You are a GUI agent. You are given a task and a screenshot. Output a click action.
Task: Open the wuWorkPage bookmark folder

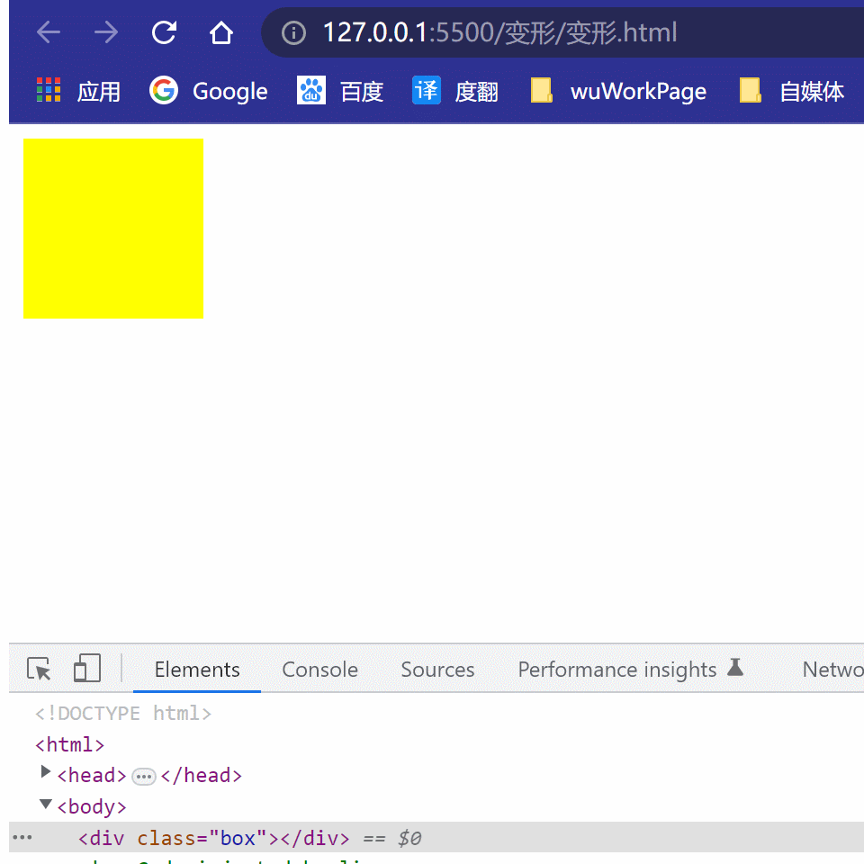(619, 91)
